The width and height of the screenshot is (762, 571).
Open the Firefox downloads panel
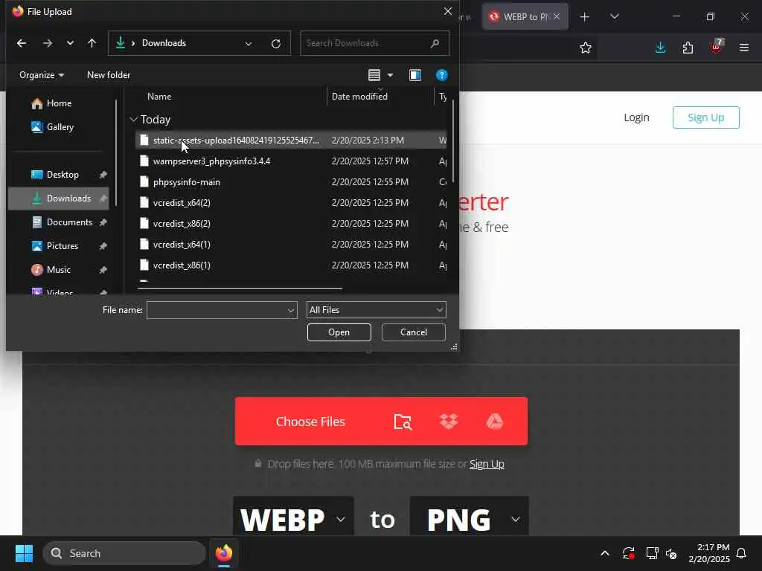click(x=661, y=48)
